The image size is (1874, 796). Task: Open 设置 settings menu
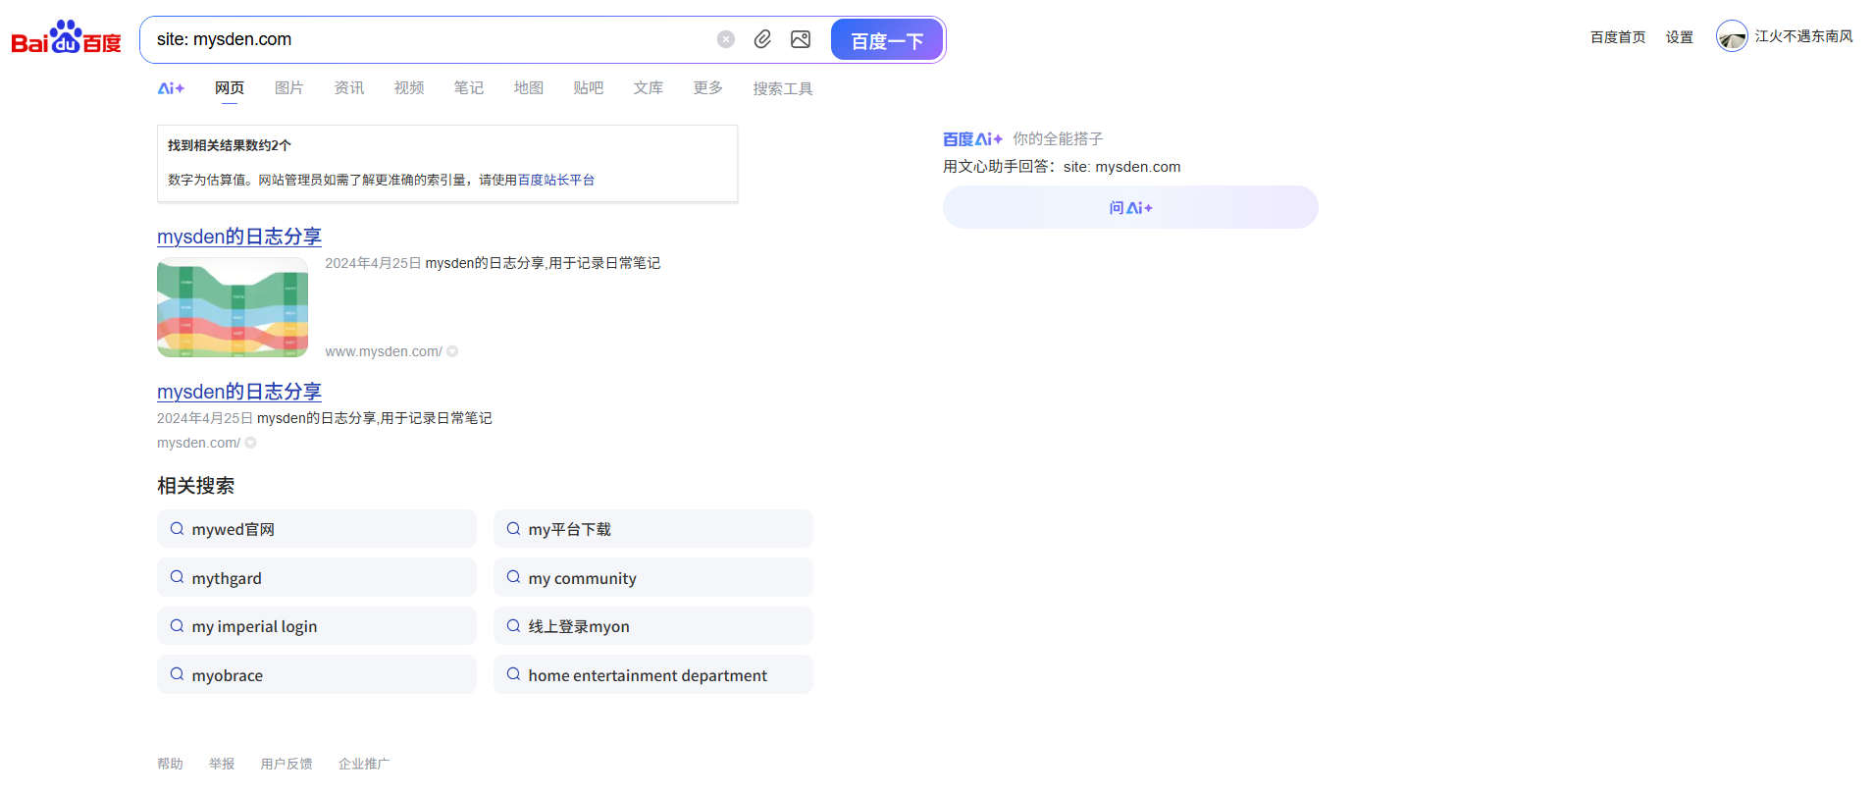[x=1680, y=37]
